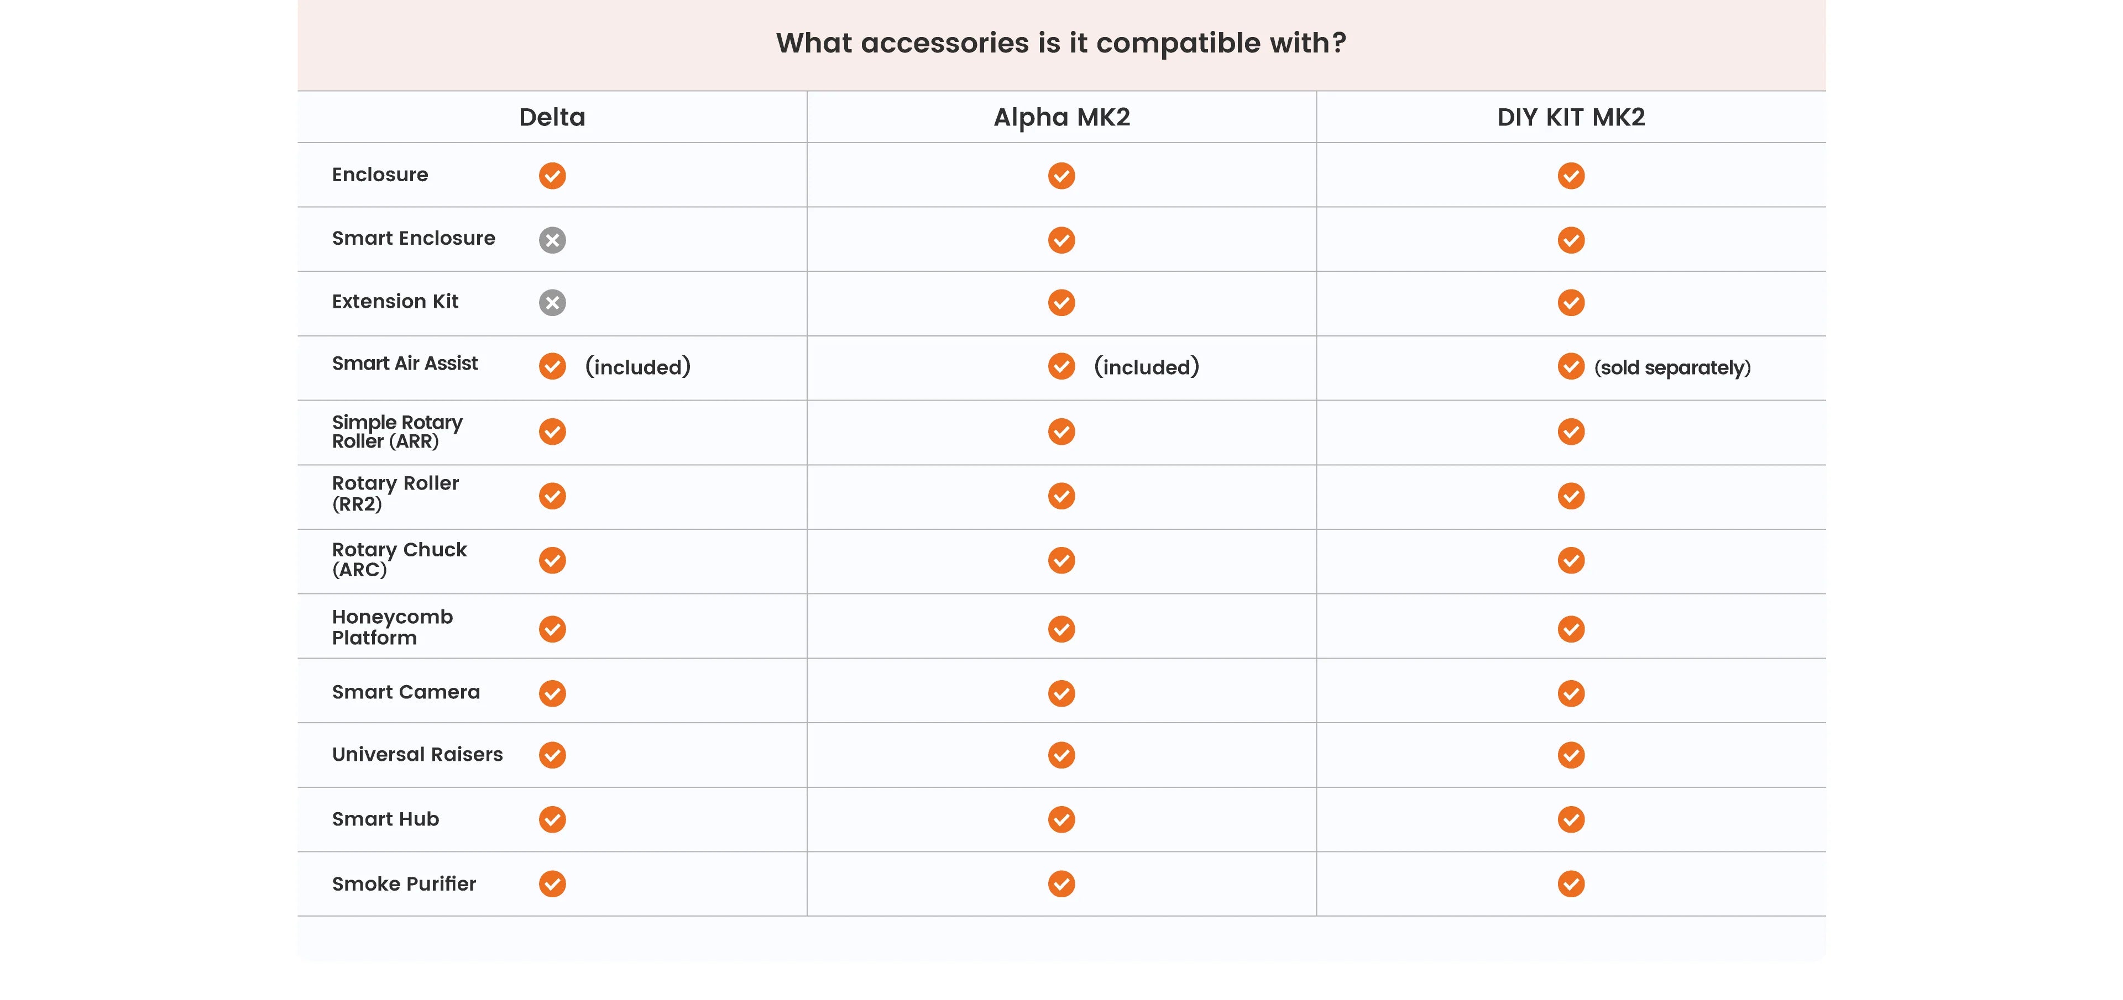Click DIY KIT MK2 Smart Air Assist checkmark

[x=1571, y=366]
